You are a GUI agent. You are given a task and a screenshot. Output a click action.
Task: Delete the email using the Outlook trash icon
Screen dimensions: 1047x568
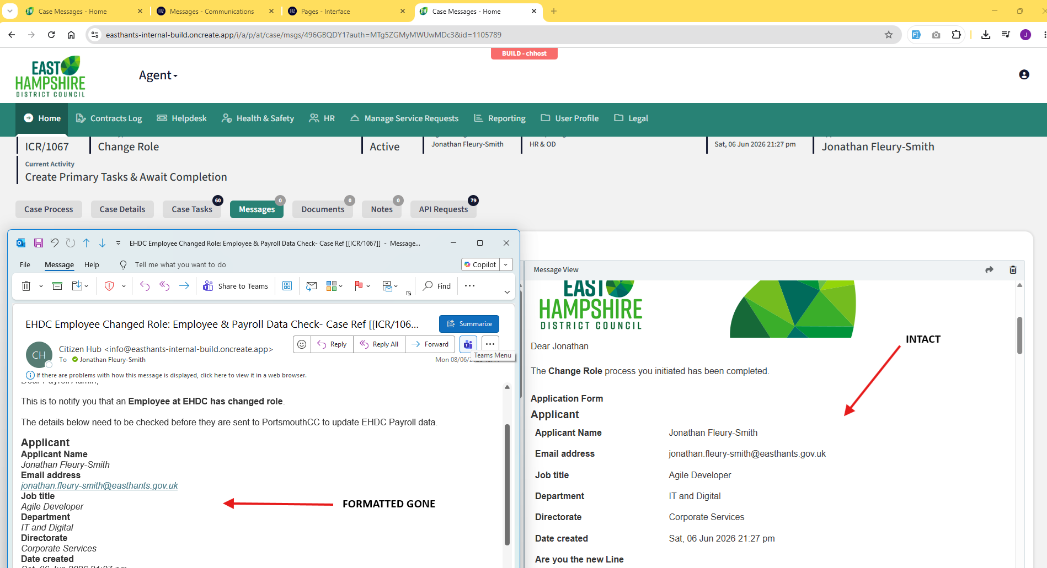tap(26, 286)
